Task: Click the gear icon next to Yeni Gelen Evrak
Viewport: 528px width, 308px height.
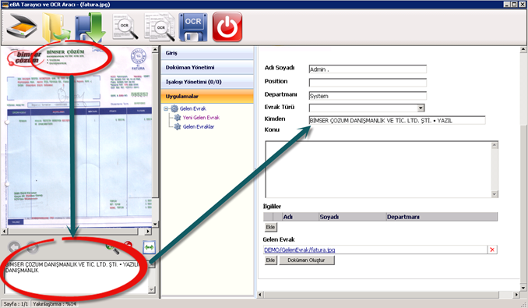Action: click(178, 118)
